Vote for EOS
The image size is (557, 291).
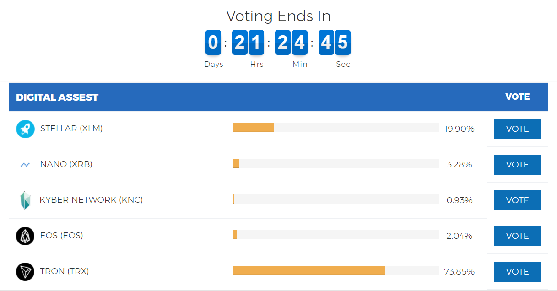[517, 236]
